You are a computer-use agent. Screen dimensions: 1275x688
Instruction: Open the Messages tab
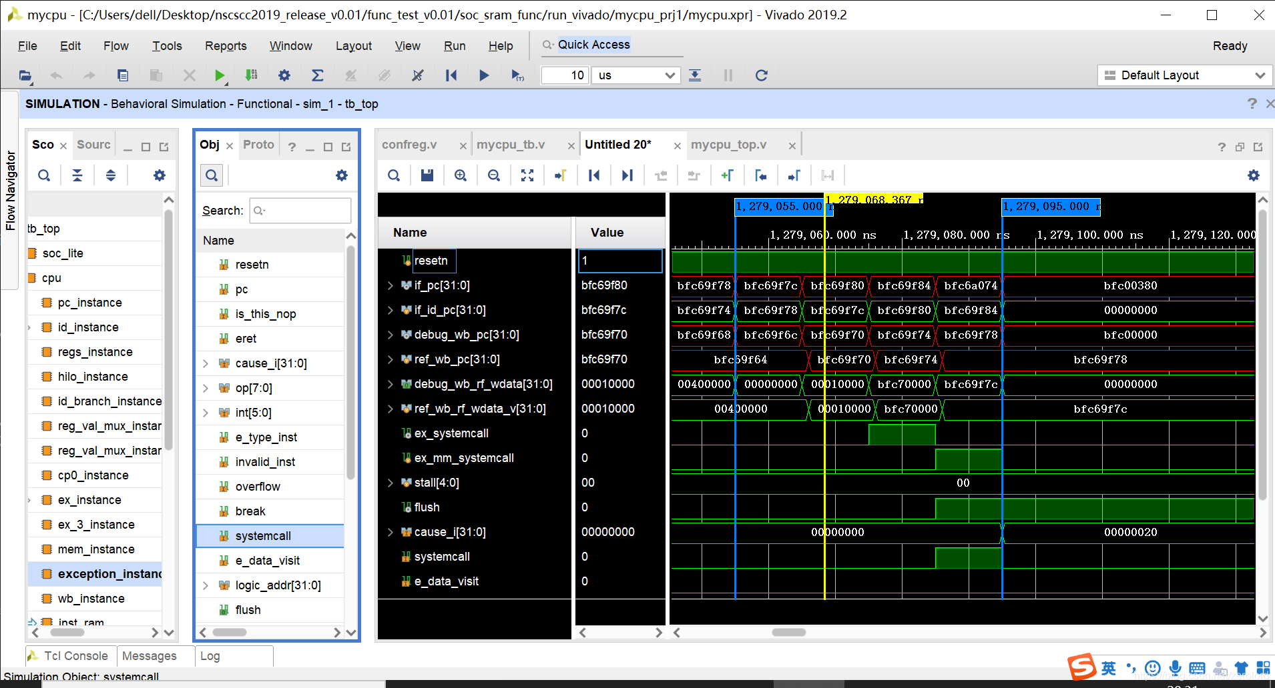(x=150, y=656)
